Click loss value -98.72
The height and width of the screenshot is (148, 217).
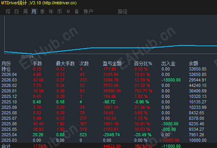pyautogui.click(x=109, y=102)
